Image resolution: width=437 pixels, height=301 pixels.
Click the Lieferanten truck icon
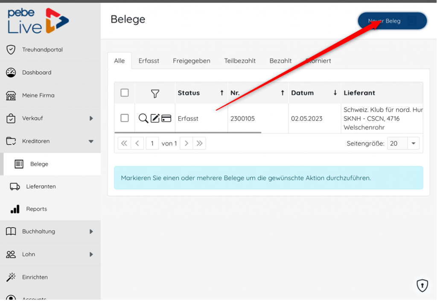tap(15, 187)
